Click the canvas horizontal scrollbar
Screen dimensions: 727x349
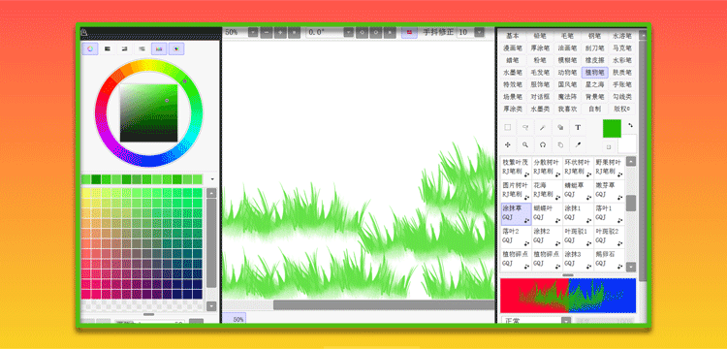384,305
